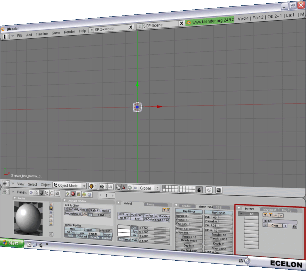
Task: Click the material preview sphere thumbnail
Action: (x=28, y=218)
